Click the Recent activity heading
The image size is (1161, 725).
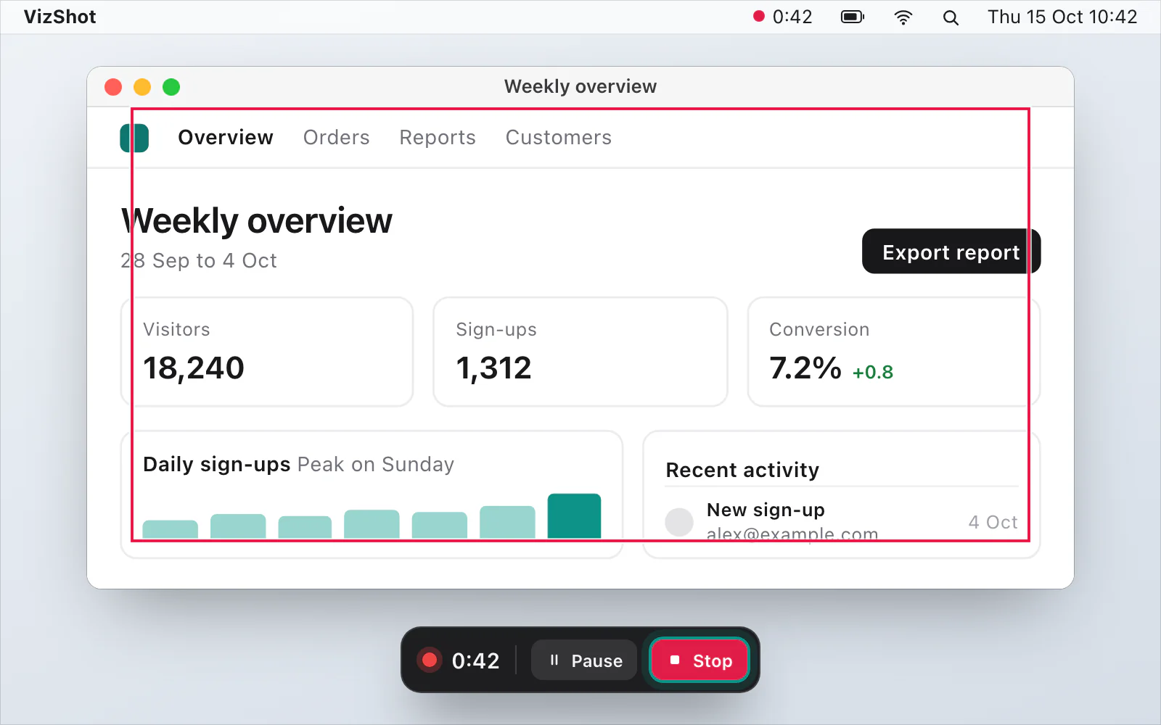(x=742, y=470)
